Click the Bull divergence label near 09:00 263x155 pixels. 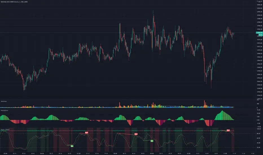coord(152,141)
